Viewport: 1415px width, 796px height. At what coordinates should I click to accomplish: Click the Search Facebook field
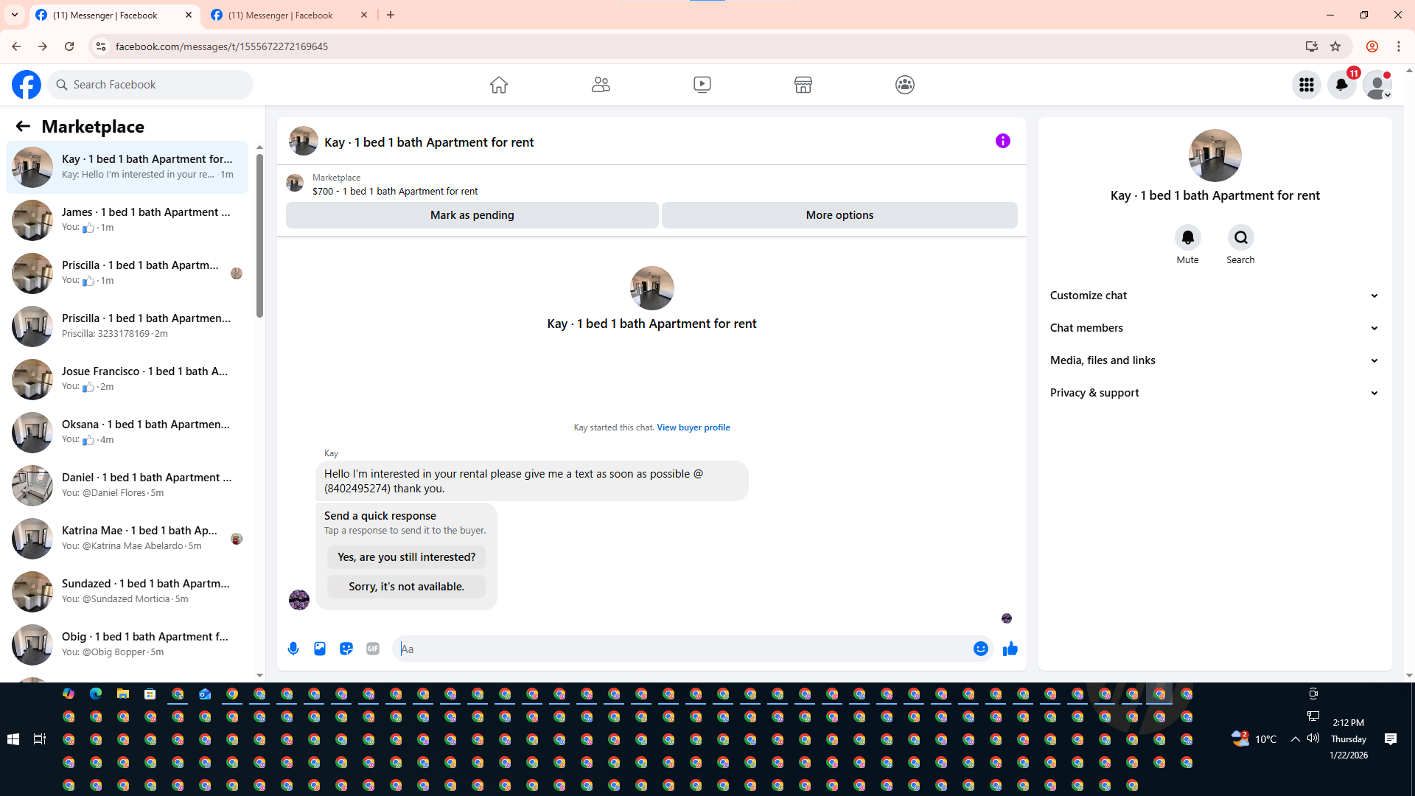click(x=150, y=85)
